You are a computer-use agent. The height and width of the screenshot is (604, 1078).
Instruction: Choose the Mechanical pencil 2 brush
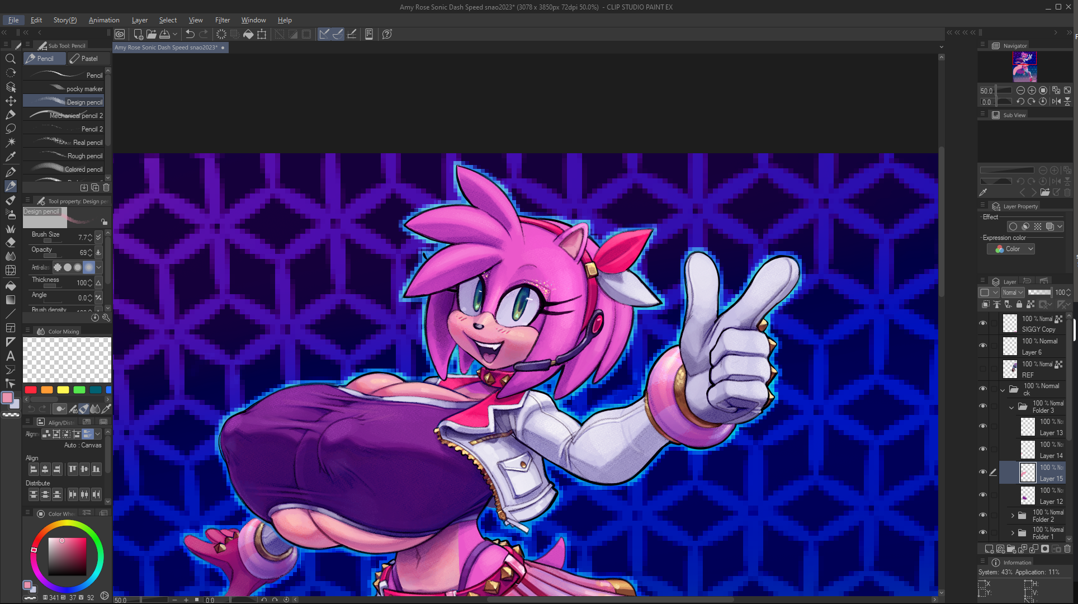64,116
